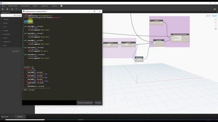
Task: Click the 'OUT = arrend' line in code
Action: [29, 90]
